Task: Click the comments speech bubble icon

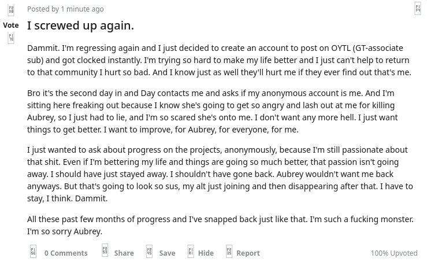Action: click(34, 252)
